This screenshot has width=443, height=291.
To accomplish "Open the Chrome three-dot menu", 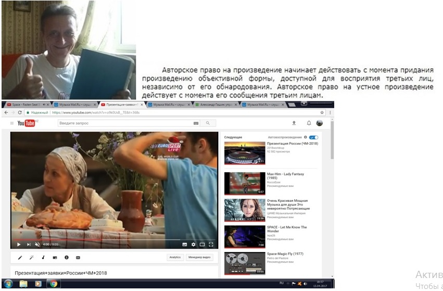I will click(x=330, y=112).
